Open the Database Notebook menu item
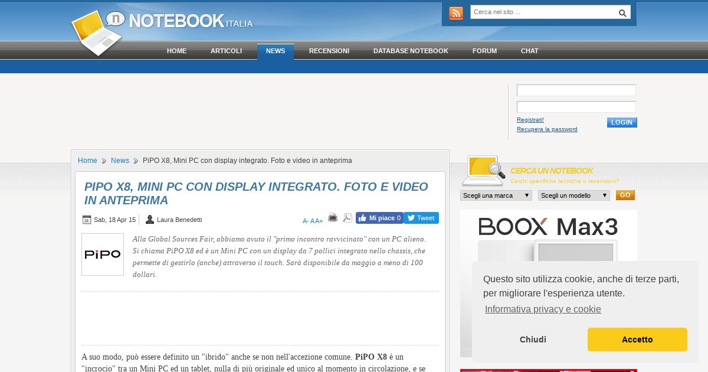Viewport: 708px width, 372px height. pos(411,51)
